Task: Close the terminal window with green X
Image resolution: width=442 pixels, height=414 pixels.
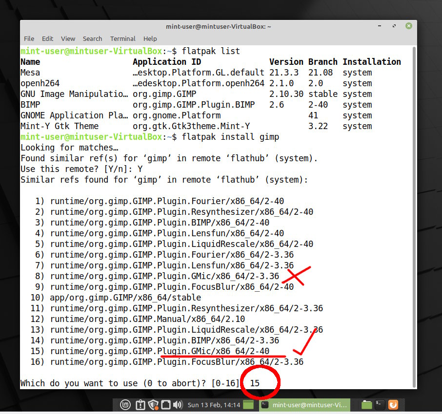Action: (408, 26)
